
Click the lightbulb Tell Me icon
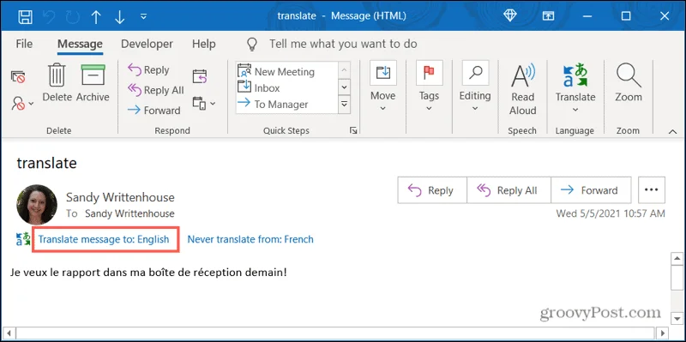point(251,44)
